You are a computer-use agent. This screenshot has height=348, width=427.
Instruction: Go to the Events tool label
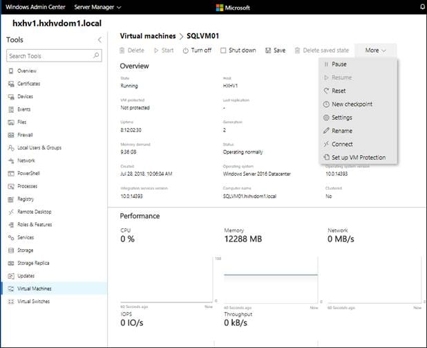pos(24,109)
